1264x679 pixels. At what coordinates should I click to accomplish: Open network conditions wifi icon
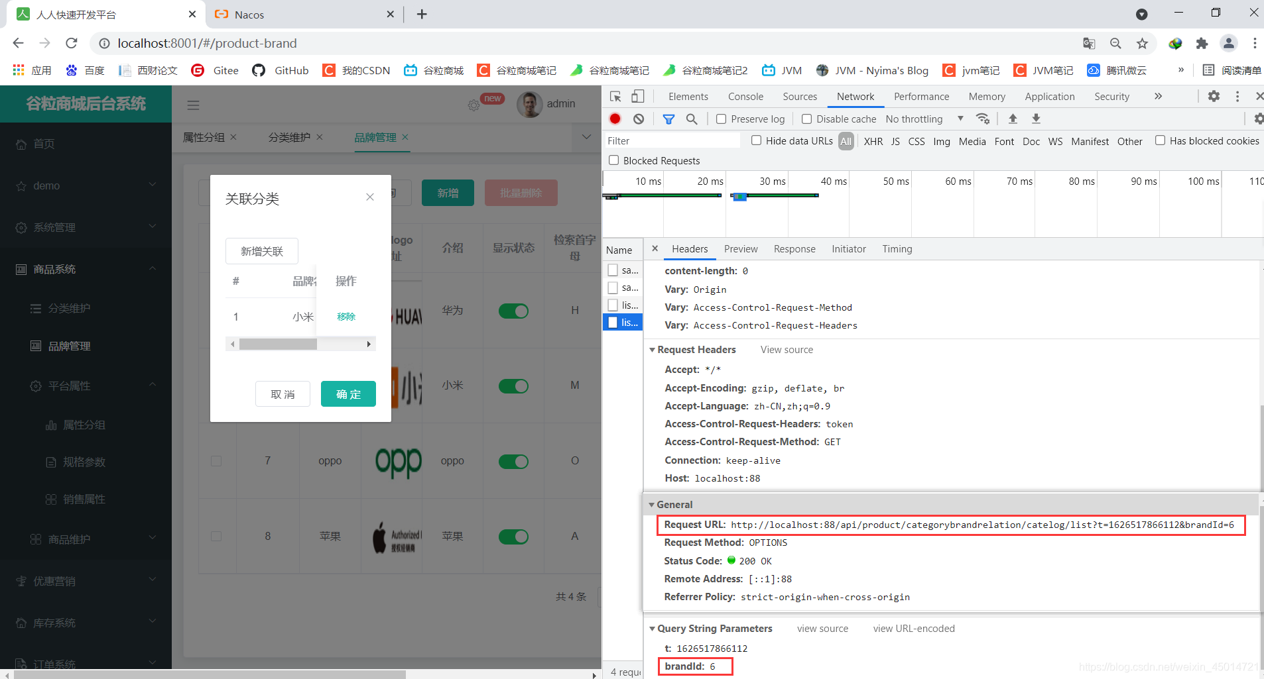pos(983,119)
